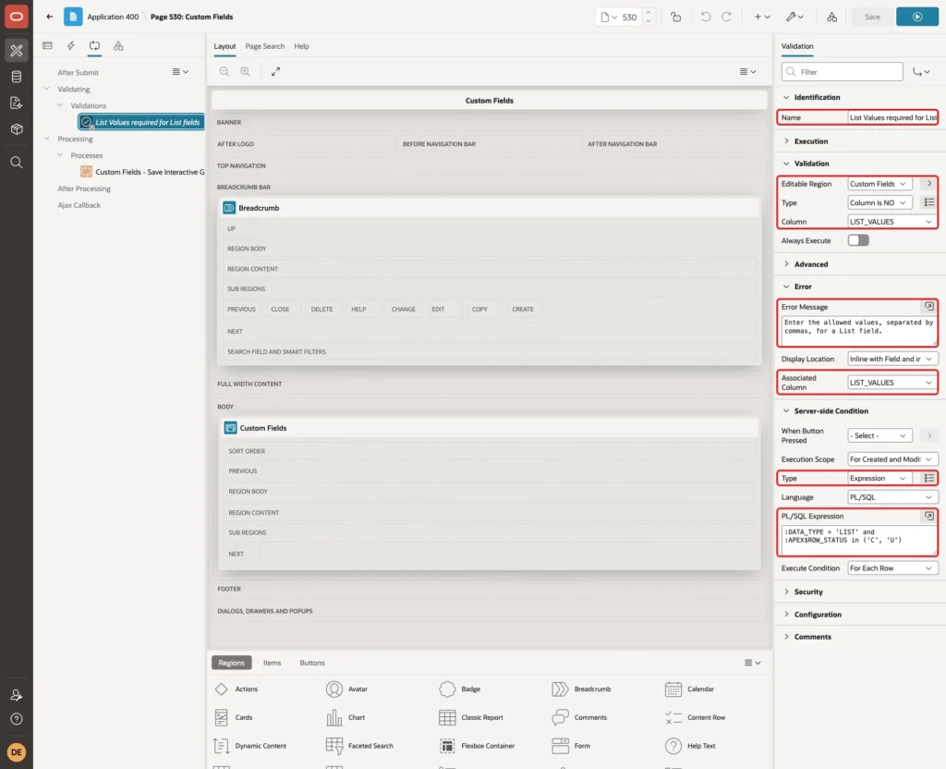
Task: Click the validation Name input field
Action: click(x=892, y=117)
